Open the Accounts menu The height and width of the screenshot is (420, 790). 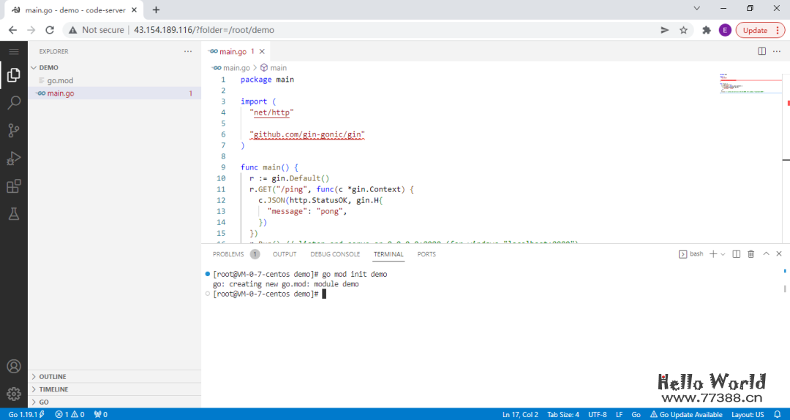(x=14, y=366)
